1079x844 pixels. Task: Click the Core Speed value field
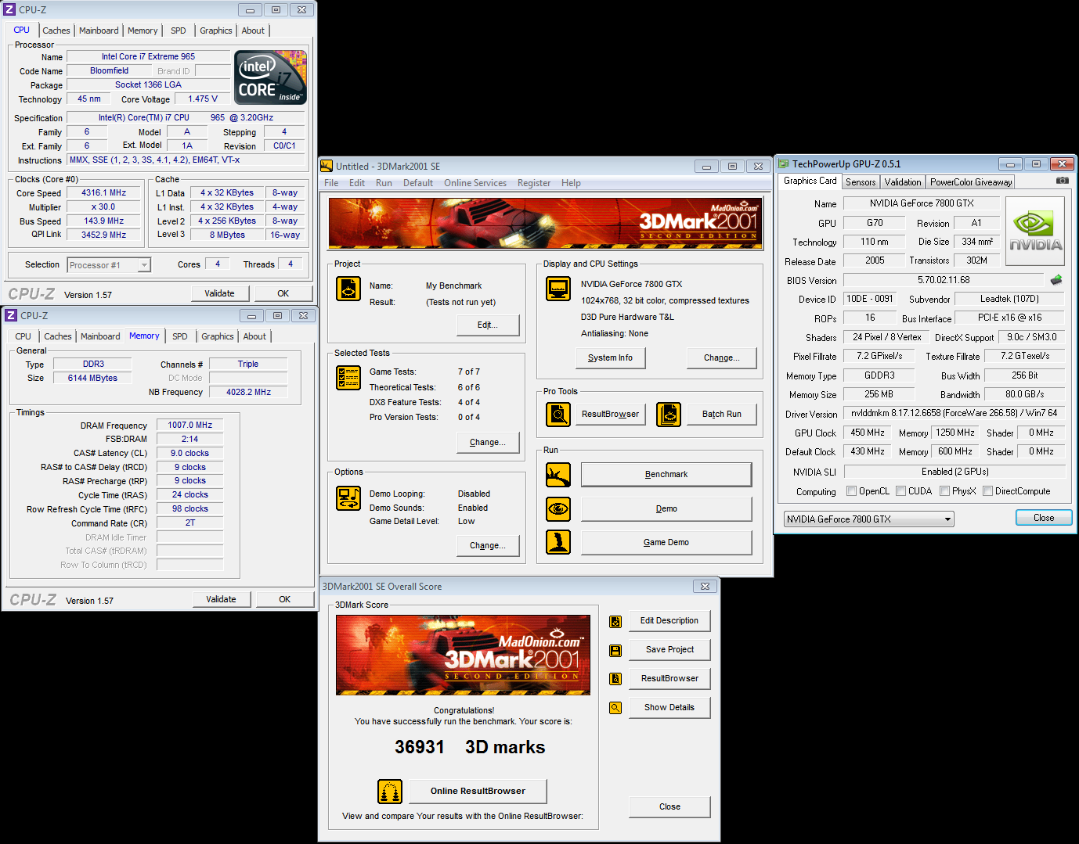[x=104, y=192]
